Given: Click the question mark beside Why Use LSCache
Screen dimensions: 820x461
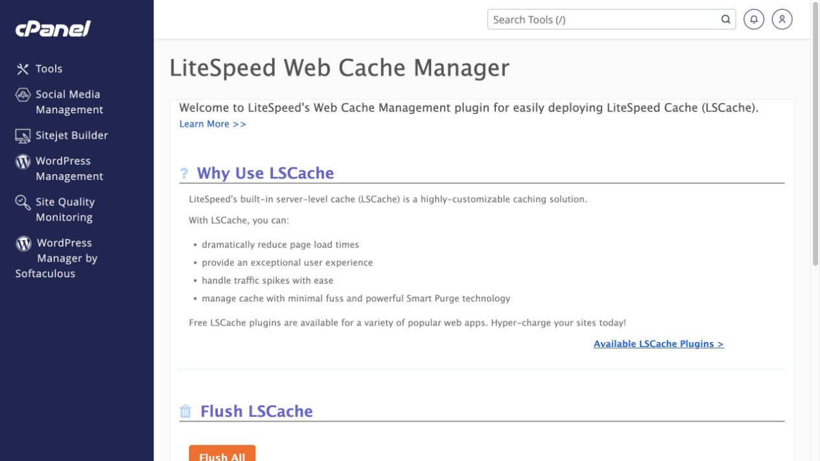Looking at the screenshot, I should tap(184, 174).
